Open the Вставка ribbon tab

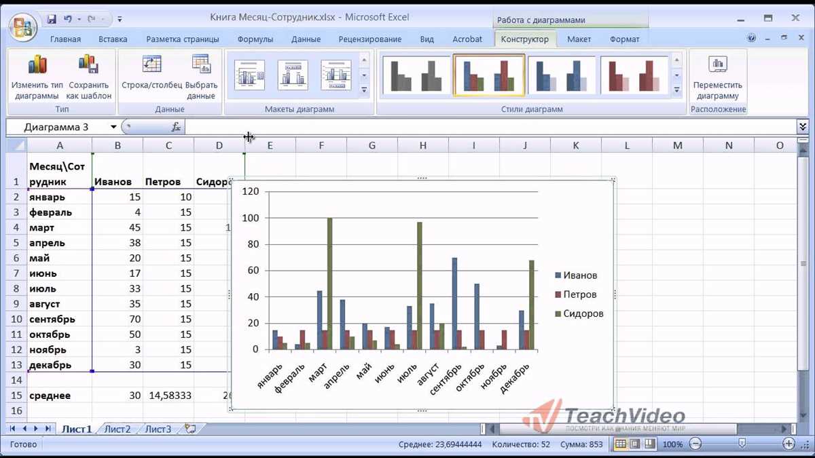coord(113,39)
